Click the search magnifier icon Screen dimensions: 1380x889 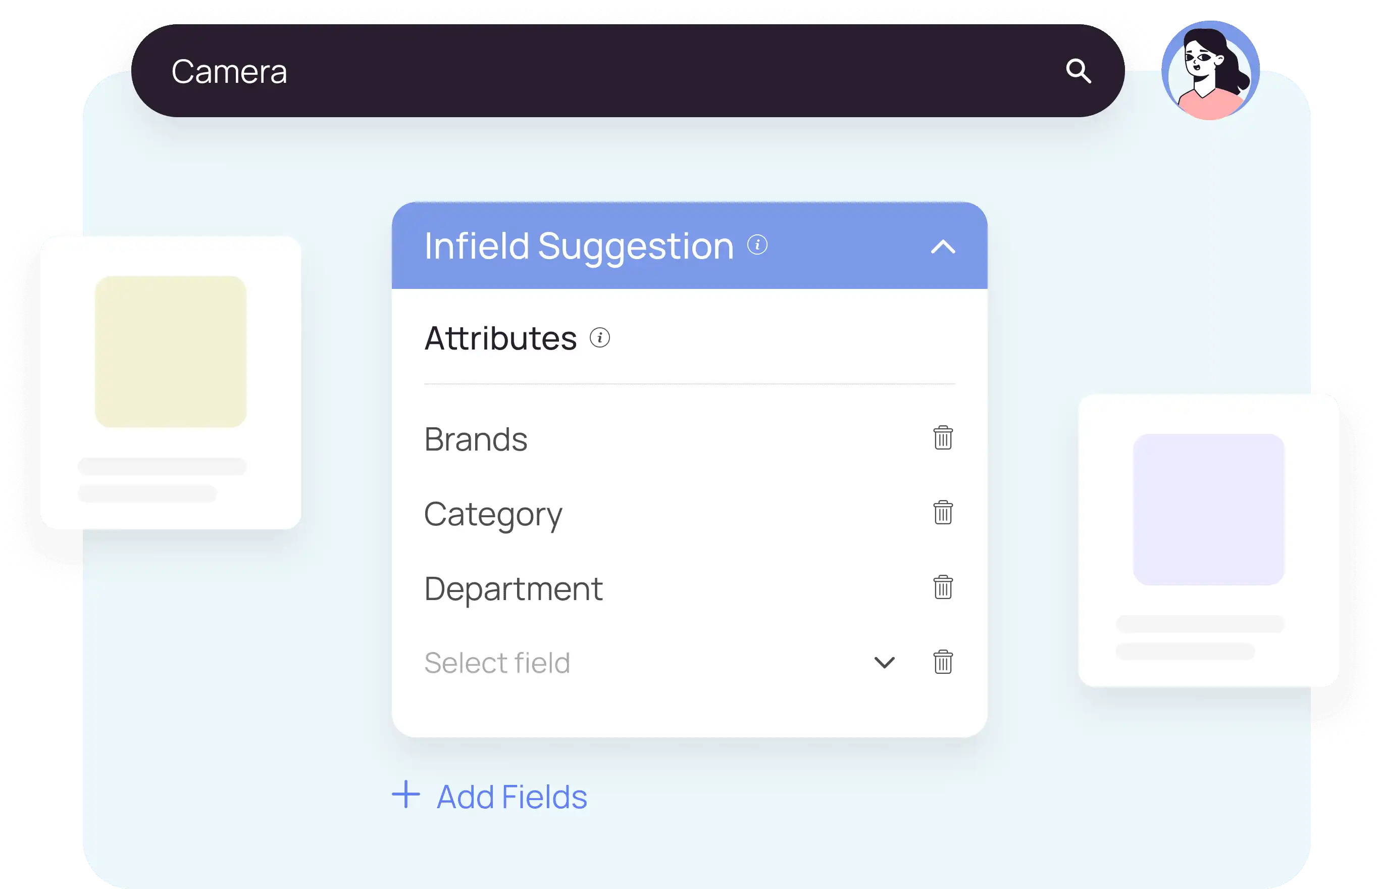coord(1078,71)
